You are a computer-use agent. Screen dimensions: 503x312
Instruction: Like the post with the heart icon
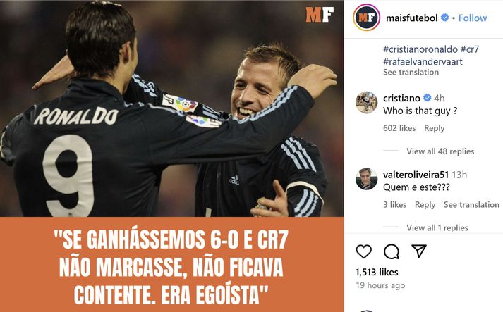coord(364,251)
